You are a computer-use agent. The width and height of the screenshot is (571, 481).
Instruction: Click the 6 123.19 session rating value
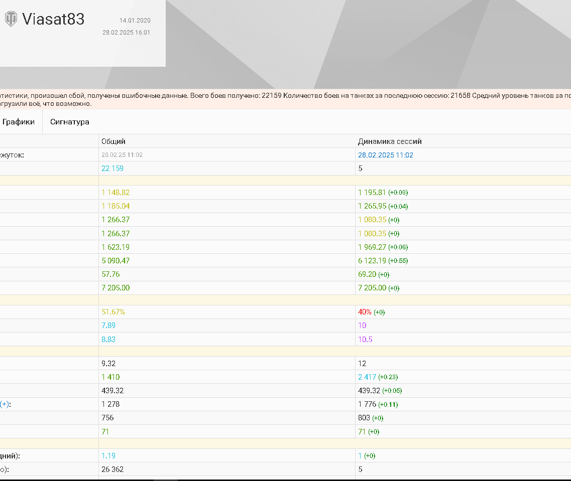[x=372, y=261]
